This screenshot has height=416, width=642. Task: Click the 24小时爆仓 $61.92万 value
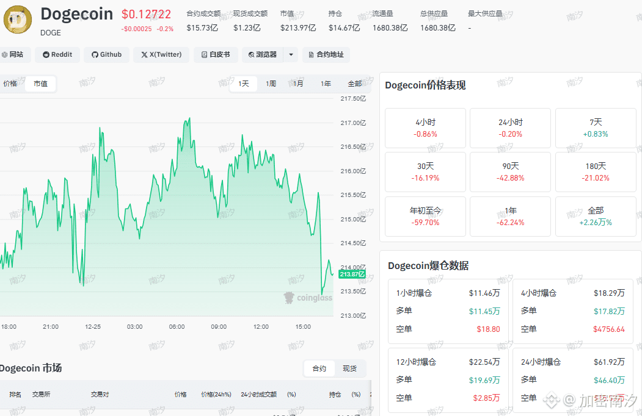[x=609, y=362]
